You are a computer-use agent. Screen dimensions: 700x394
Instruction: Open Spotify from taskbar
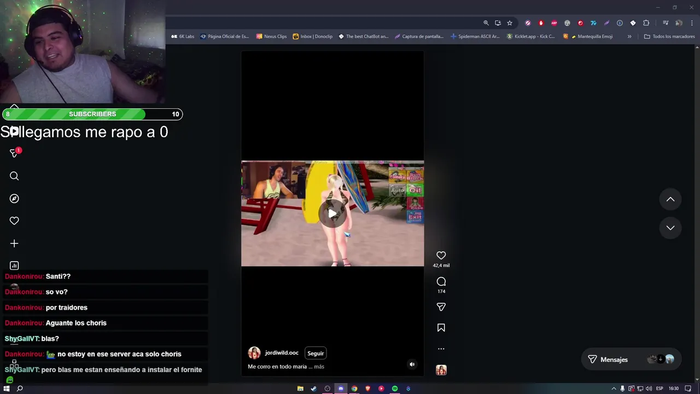[x=394, y=389]
